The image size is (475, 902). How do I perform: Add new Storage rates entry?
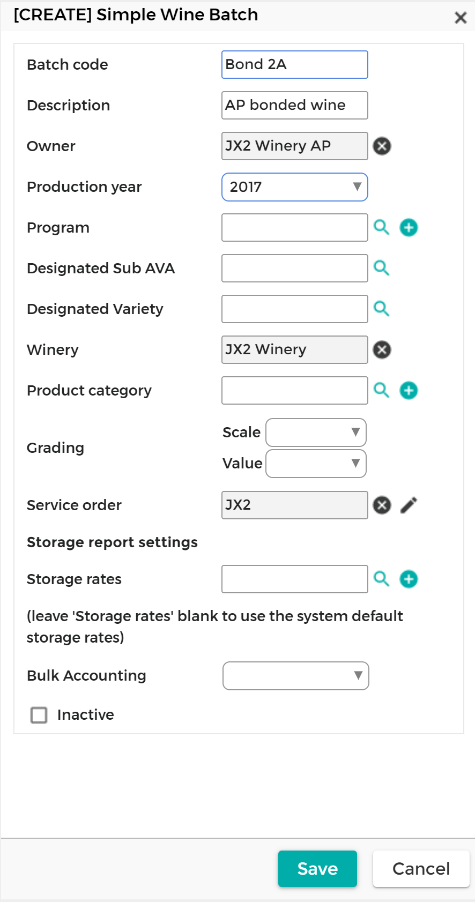click(409, 579)
